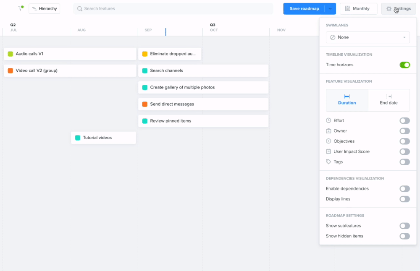Image resolution: width=420 pixels, height=271 pixels.
Task: Open the Search channels feature card
Action: (203, 70)
